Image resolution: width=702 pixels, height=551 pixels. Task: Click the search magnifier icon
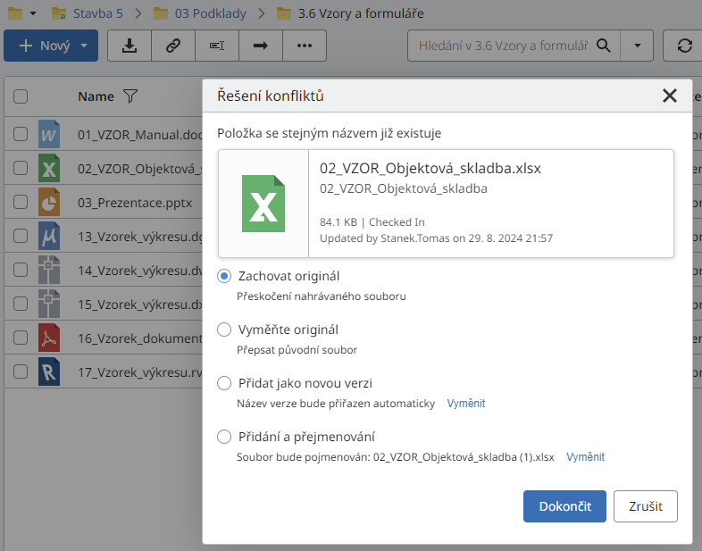pos(604,46)
